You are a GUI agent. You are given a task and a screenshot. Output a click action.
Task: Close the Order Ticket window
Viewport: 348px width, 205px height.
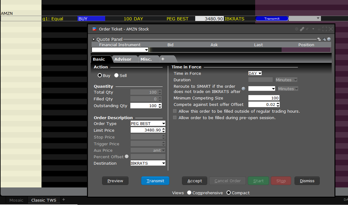(x=331, y=29)
